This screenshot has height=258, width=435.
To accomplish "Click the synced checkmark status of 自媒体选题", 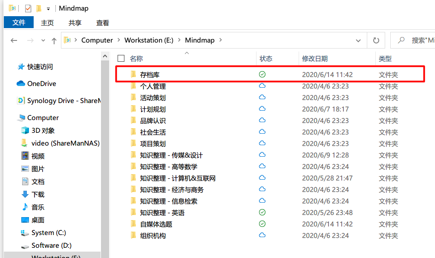I will click(262, 224).
